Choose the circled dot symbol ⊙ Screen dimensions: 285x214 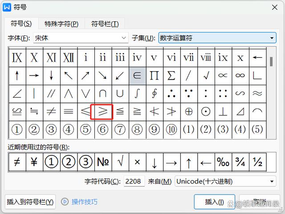pyautogui.click(x=206, y=111)
